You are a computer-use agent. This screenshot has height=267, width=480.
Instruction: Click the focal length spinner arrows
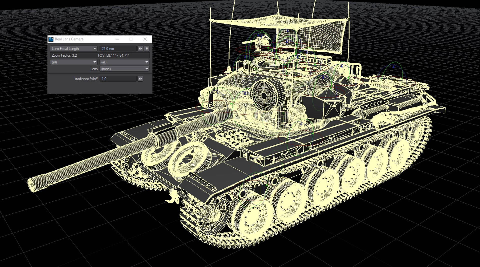(x=140, y=49)
